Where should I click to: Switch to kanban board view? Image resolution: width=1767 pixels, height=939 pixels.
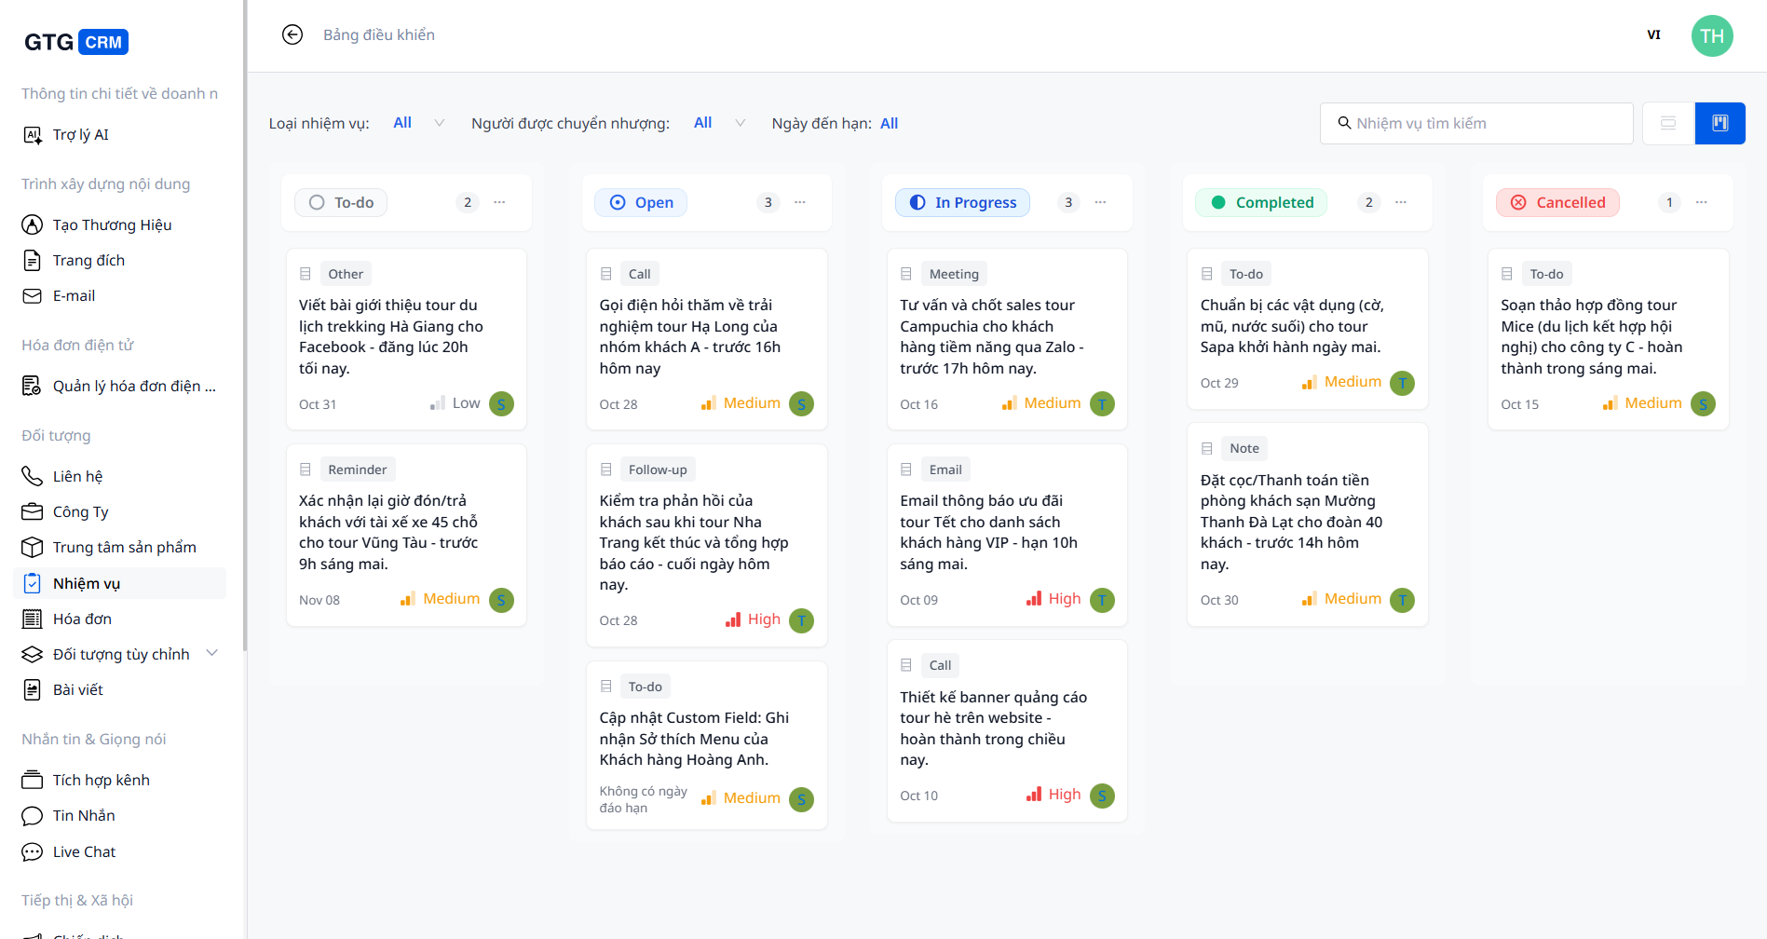click(1719, 123)
